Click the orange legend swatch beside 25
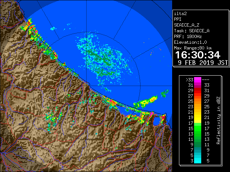230x172 pixels. tap(198, 101)
